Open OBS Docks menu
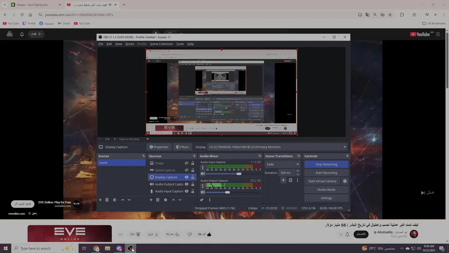449x253 pixels. pyautogui.click(x=130, y=44)
